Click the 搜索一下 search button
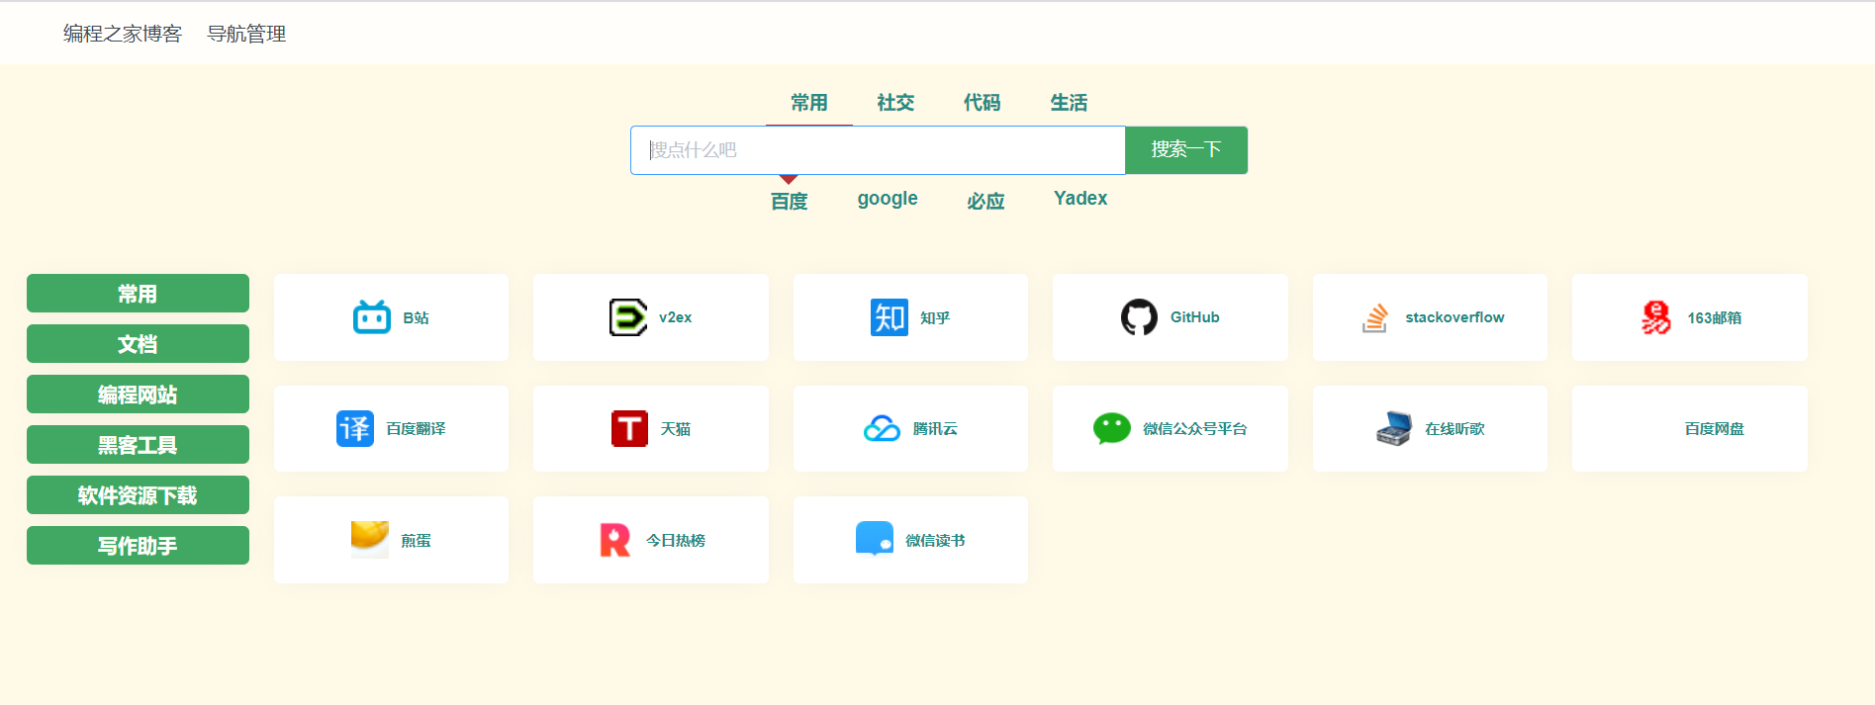The width and height of the screenshot is (1875, 705). [1186, 150]
